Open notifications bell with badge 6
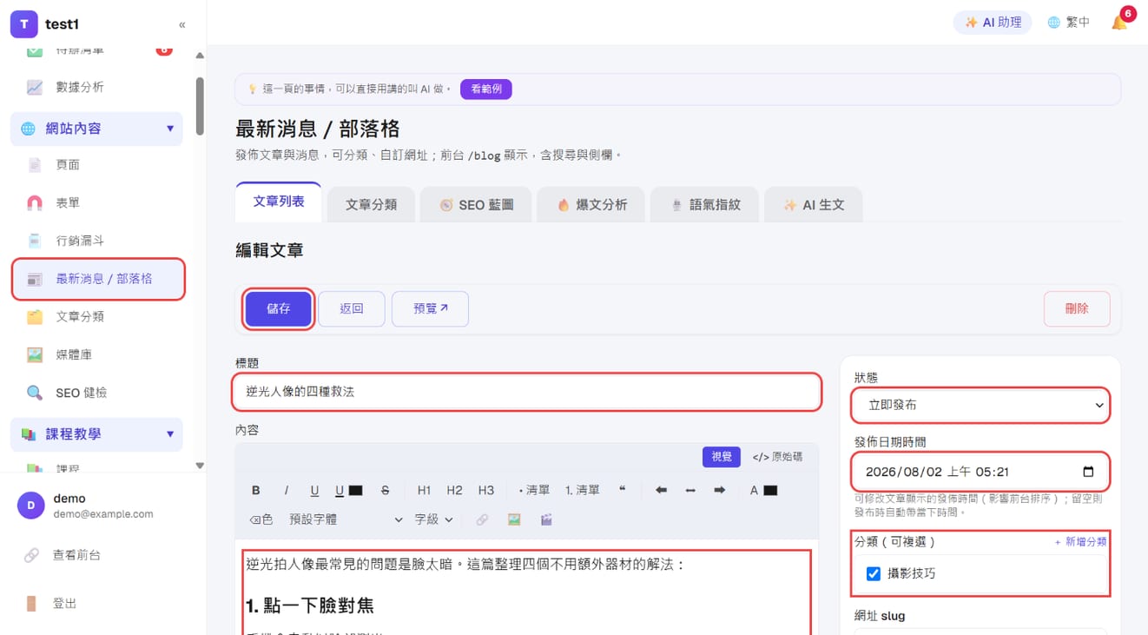This screenshot has height=635, width=1148. tap(1120, 22)
